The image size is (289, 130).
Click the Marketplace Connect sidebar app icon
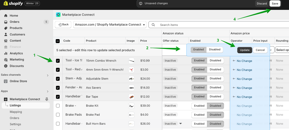[x=6, y=99]
